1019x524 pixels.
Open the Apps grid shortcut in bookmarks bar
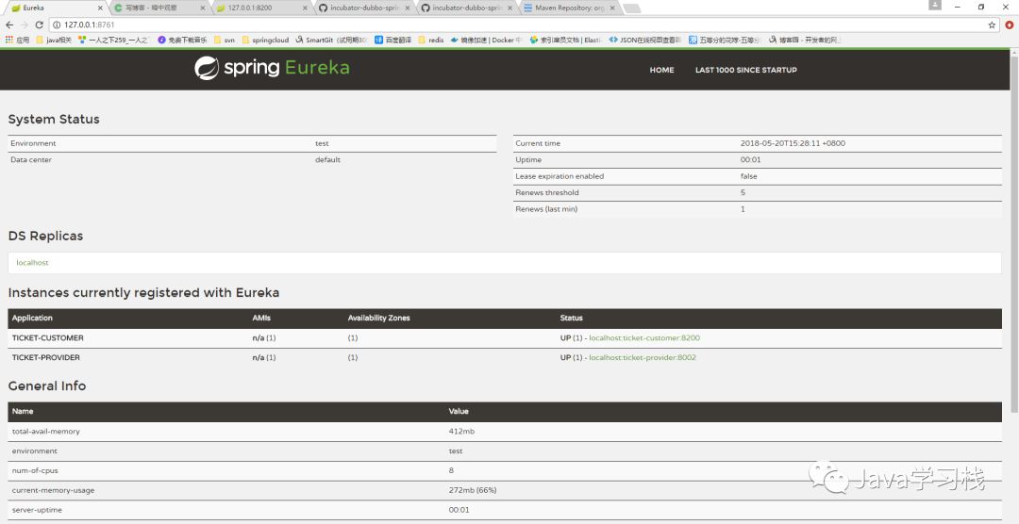[x=18, y=40]
